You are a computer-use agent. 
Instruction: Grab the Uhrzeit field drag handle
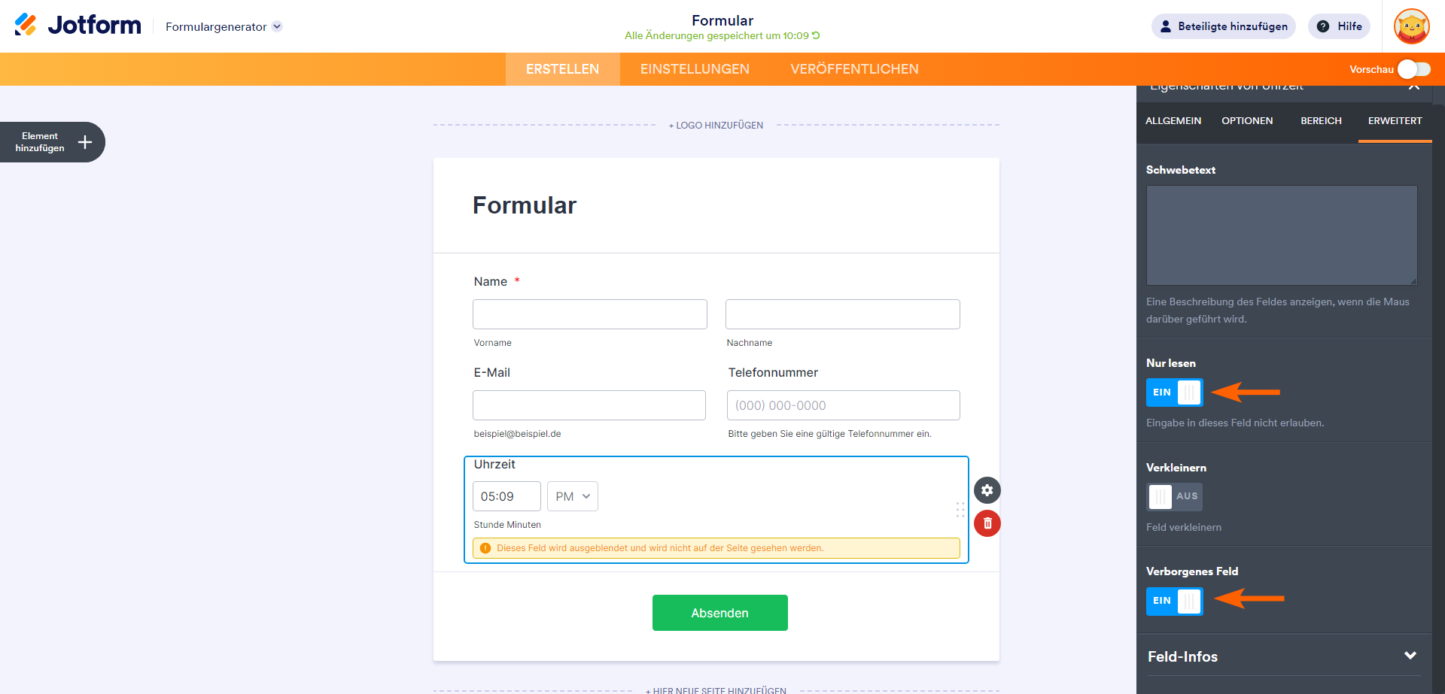(x=960, y=510)
